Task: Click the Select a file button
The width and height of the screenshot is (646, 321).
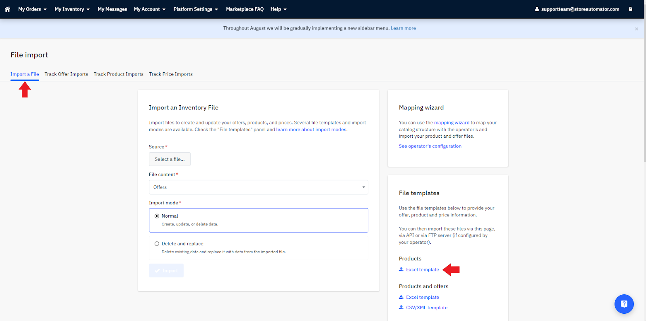Action: (170, 159)
